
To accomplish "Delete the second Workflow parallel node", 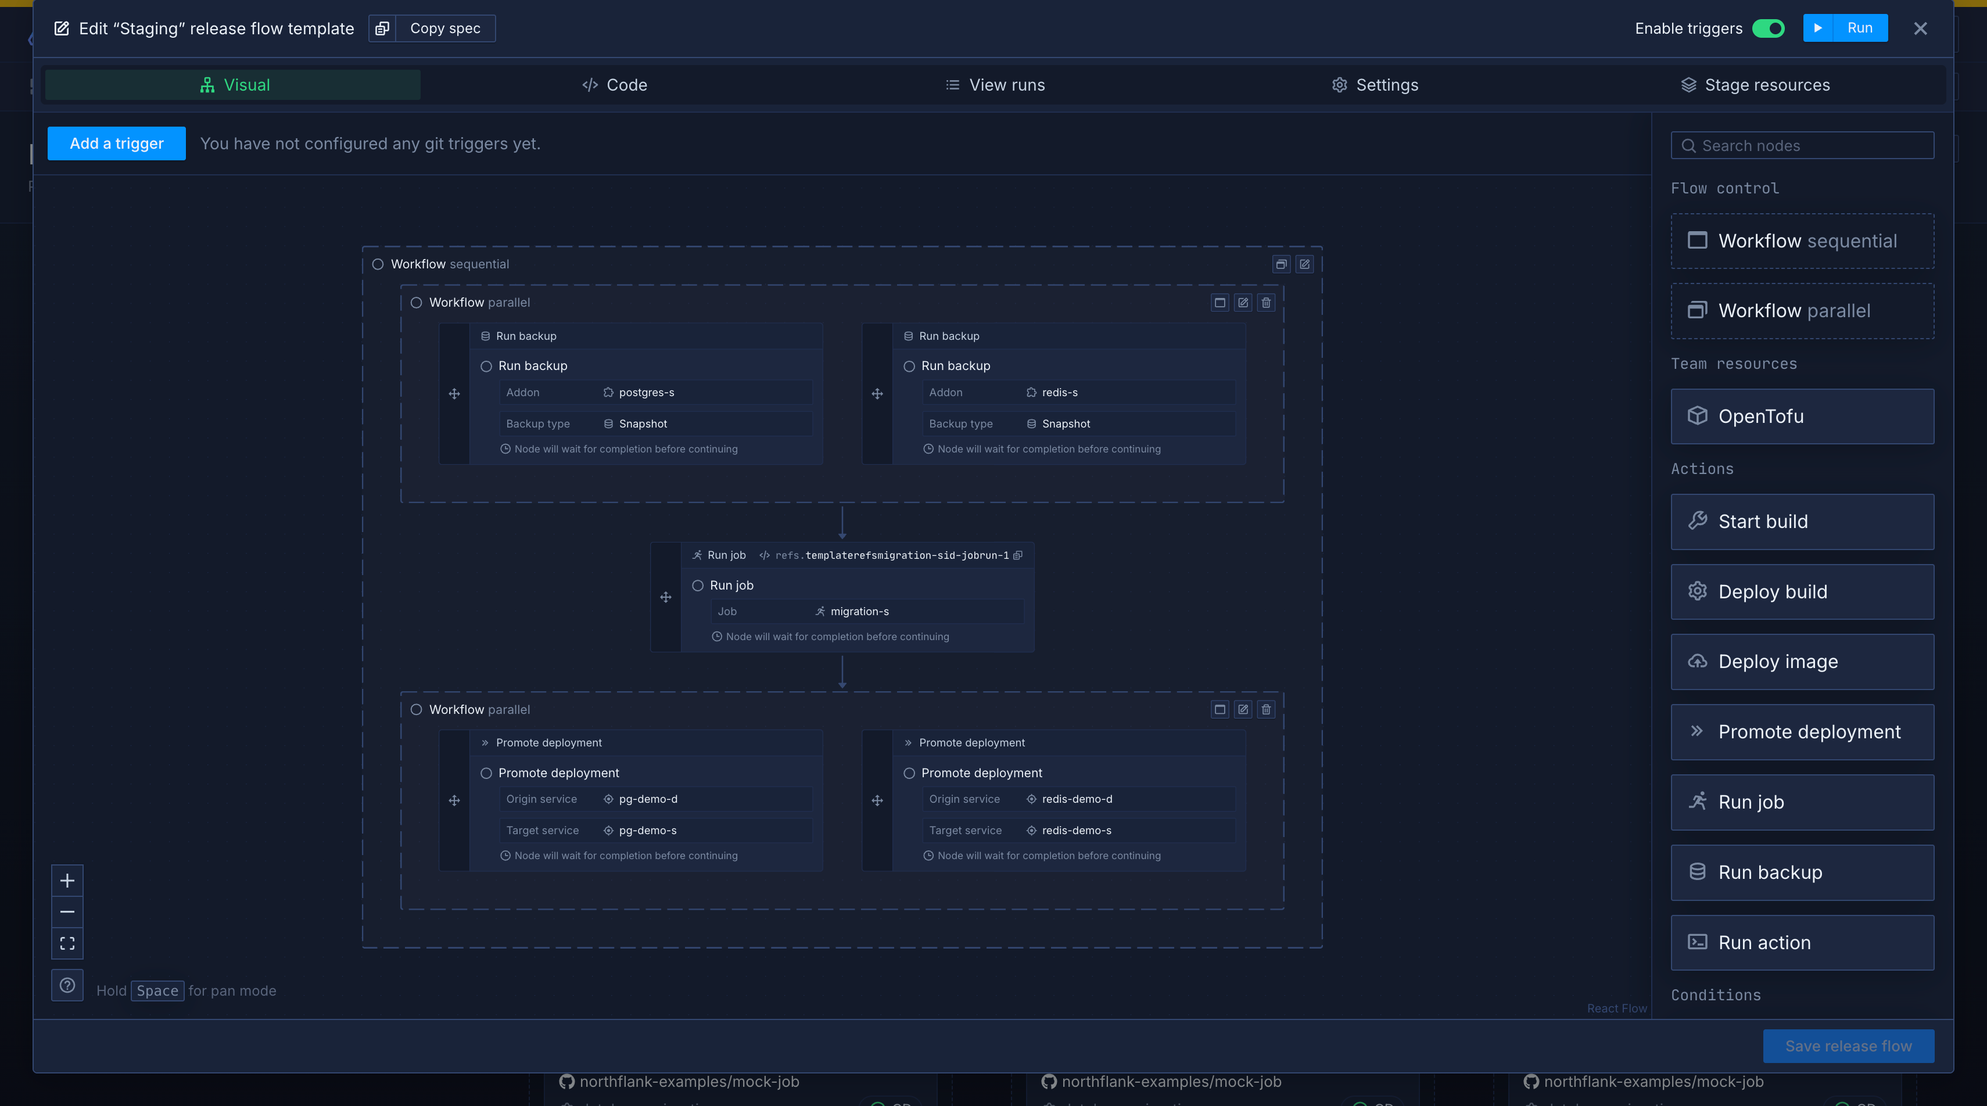I will point(1266,710).
